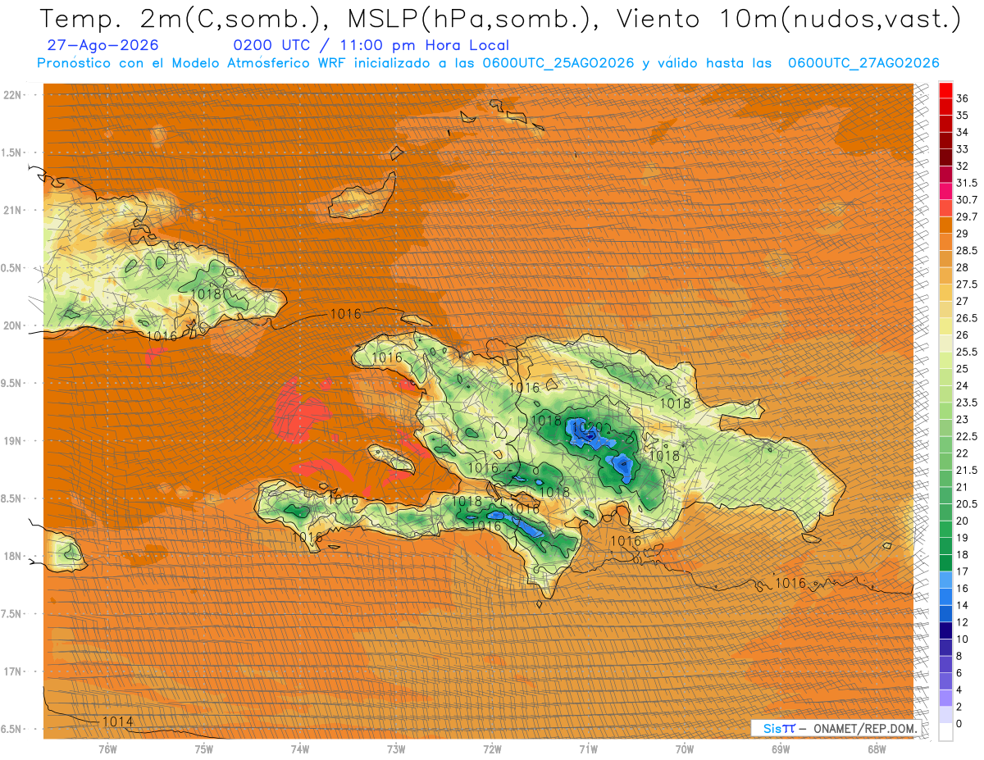Click the legend value "22.5"
The width and height of the screenshot is (984, 760).
[966, 436]
